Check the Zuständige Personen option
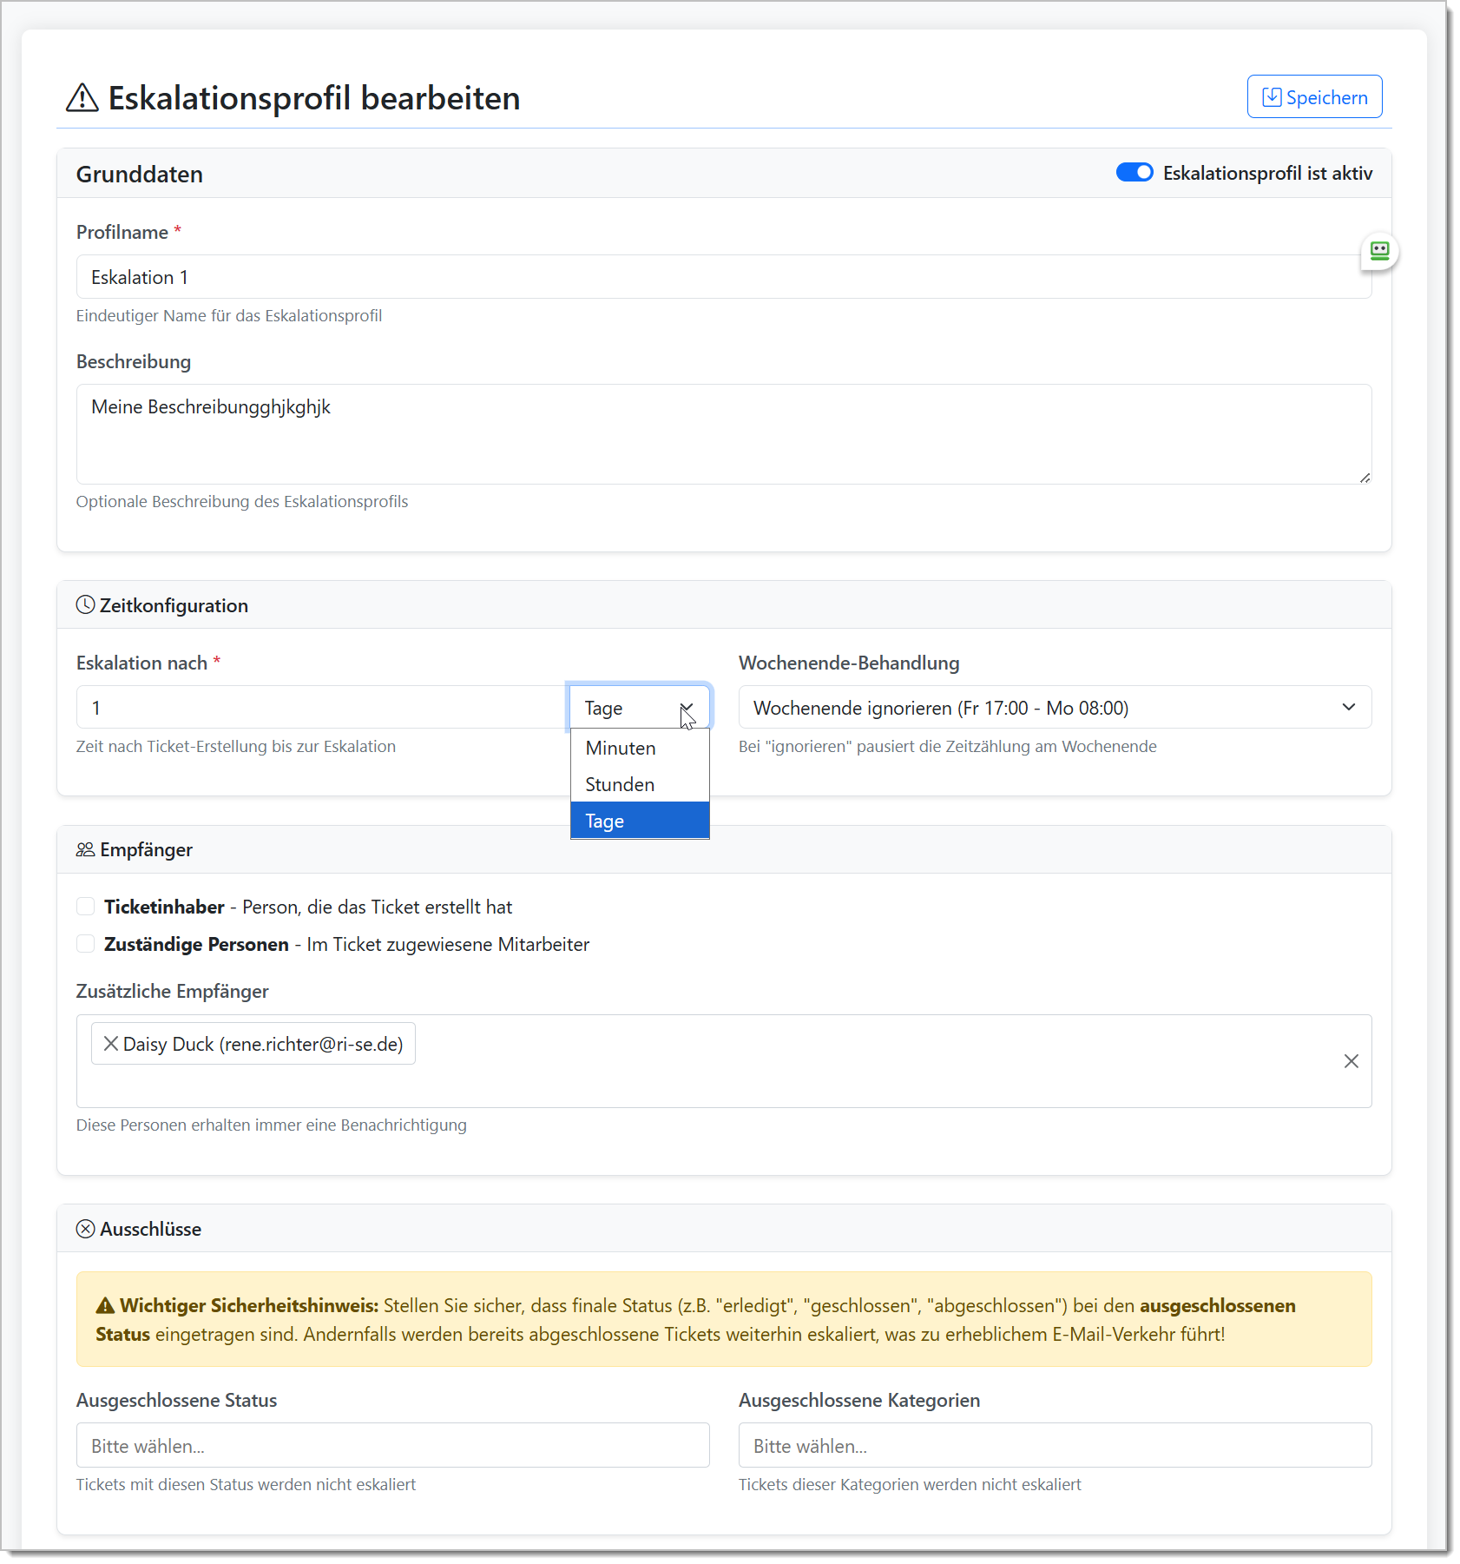Viewport: 1460px width, 1564px height. tap(85, 943)
